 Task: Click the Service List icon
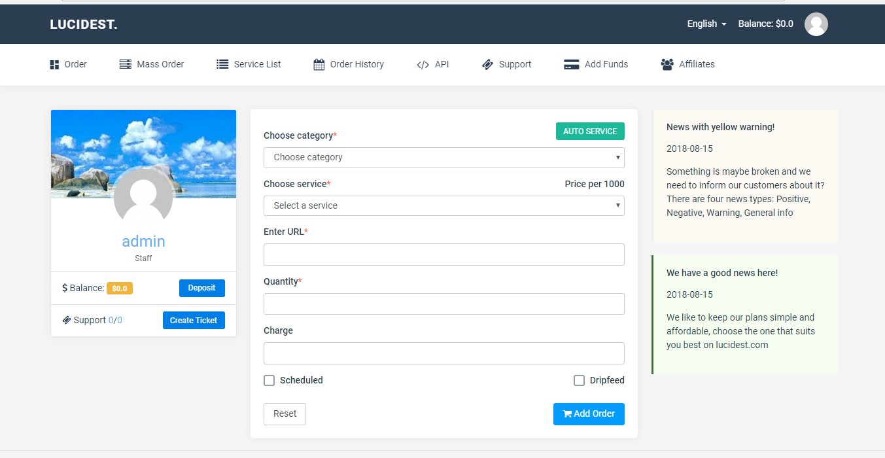point(222,63)
